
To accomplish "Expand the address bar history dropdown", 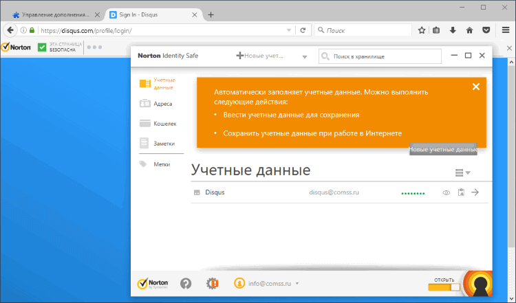I will 288,30.
